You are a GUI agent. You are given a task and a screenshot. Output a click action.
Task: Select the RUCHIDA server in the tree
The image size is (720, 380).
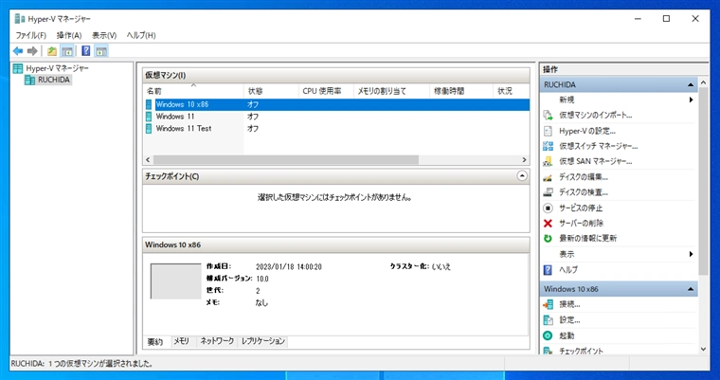click(54, 80)
